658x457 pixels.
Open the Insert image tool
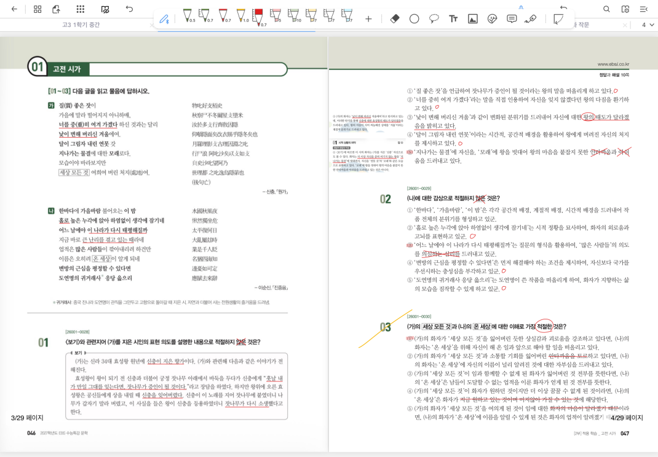click(x=472, y=19)
